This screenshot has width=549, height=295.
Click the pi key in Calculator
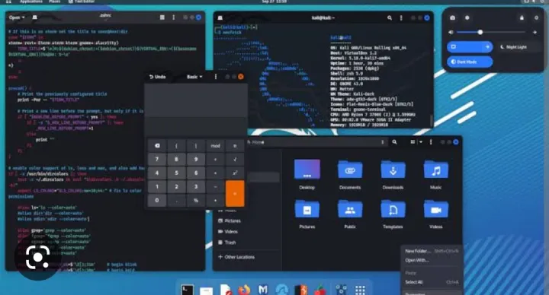[235, 146]
